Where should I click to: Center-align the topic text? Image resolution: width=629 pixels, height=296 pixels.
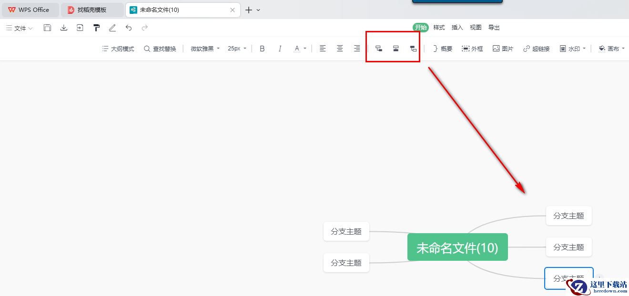(340, 49)
